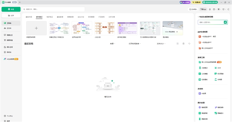Viewport: 232px width, 122px height.
Task: Open the apps grid dropdown in toolbar
Action: coord(219,9)
